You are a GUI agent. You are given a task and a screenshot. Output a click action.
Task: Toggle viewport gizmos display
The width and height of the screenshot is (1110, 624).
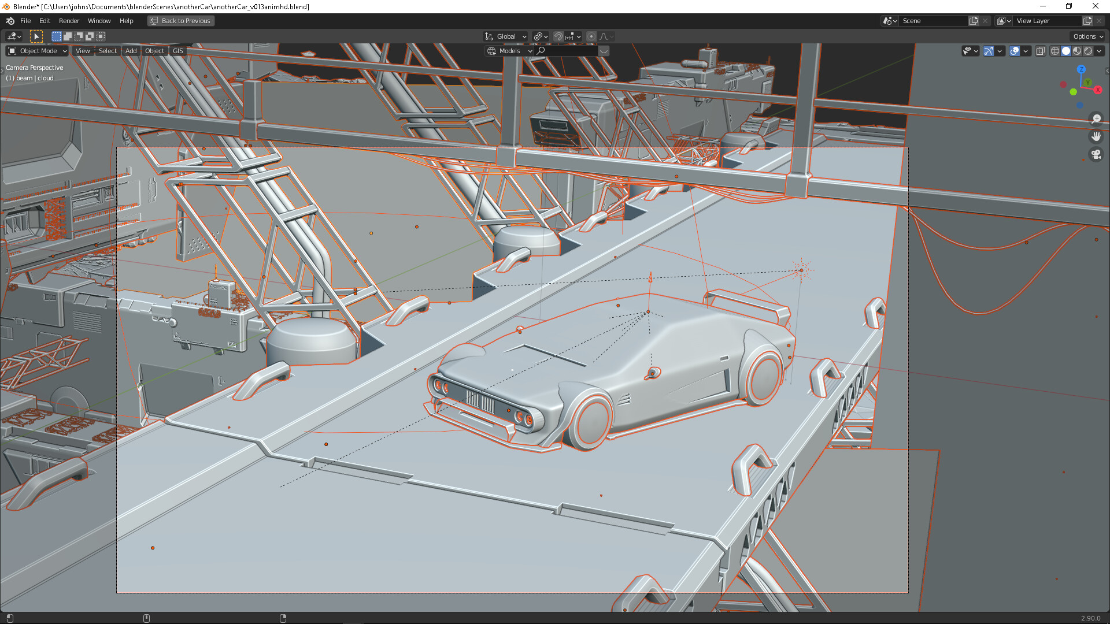pos(989,51)
